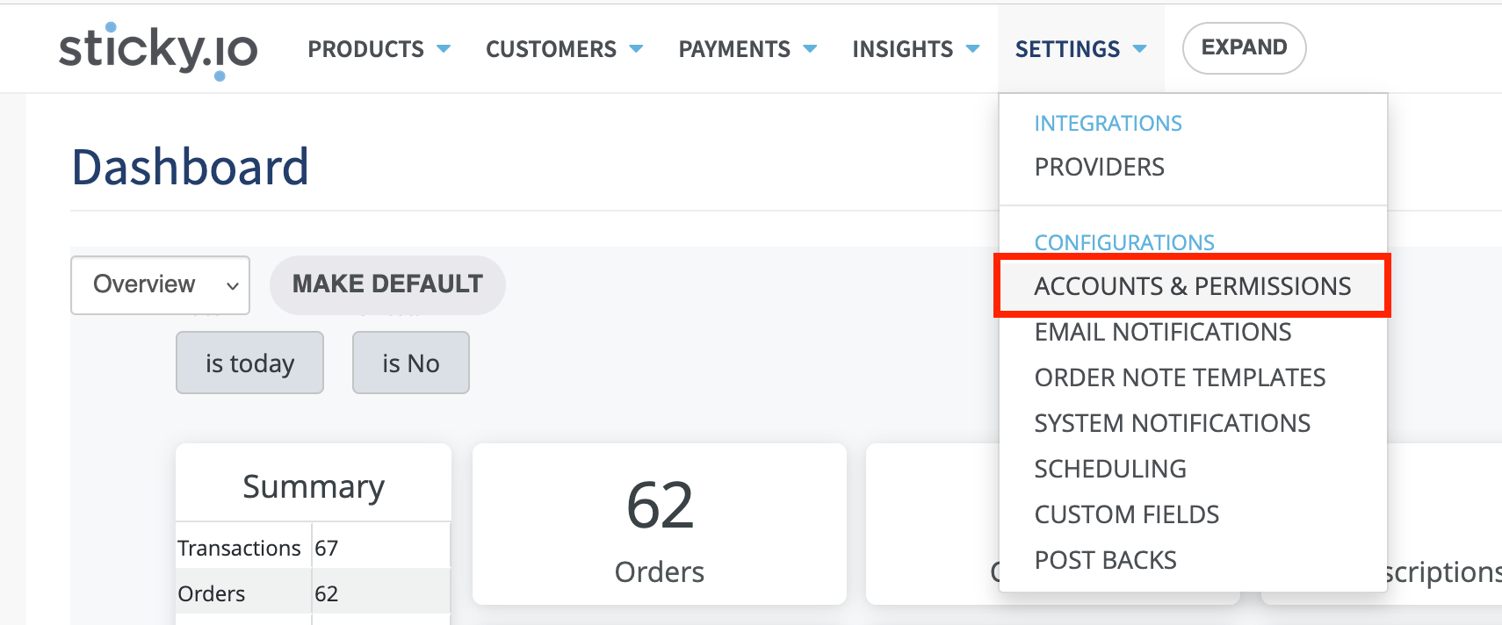Click the sticky.io logo
1502x625 pixels.
tap(158, 49)
